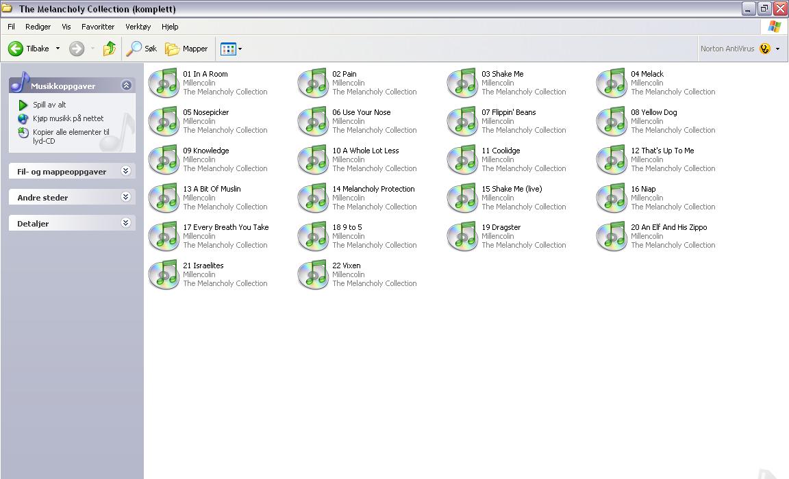Select the 02 Pain file icon
Viewport: 789px width, 479px height.
tap(313, 82)
